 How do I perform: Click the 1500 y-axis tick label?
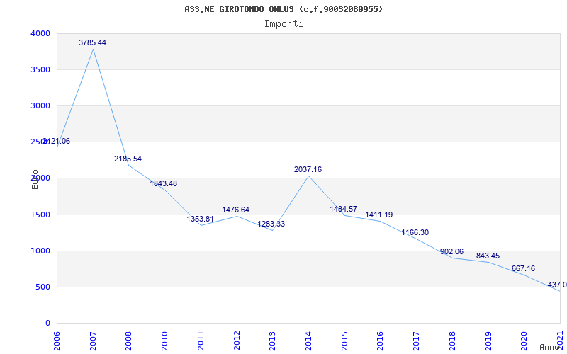39,215
